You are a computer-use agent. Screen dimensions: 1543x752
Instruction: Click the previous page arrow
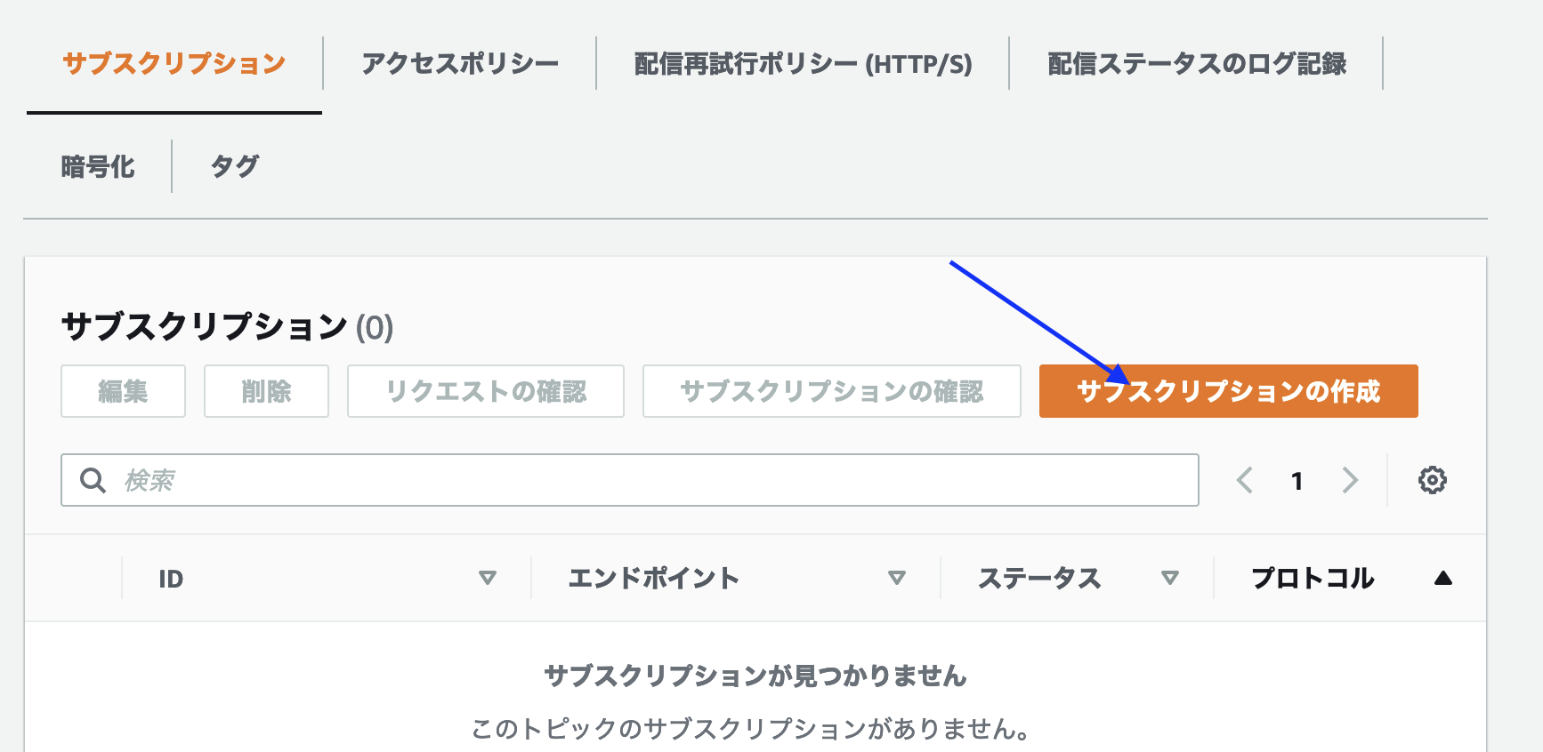1245,480
